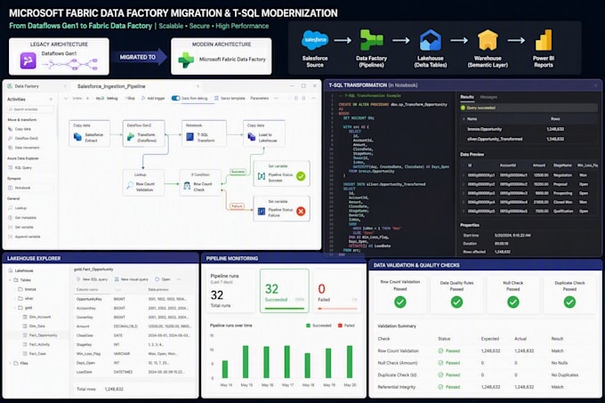Collapse the Activities pane
This screenshot has height=403, width=605.
(51, 100)
